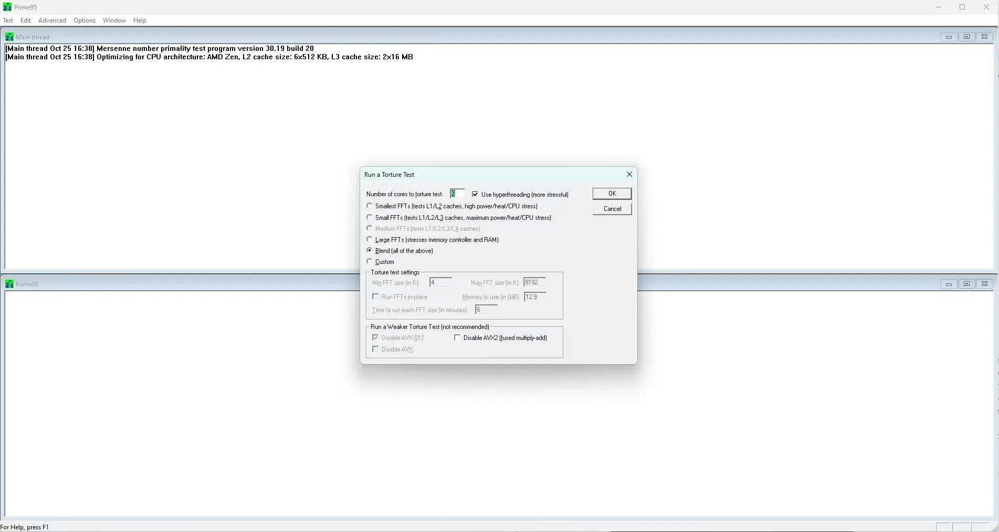Minimize the Prime95 application window
999x532 pixels.
939,7
